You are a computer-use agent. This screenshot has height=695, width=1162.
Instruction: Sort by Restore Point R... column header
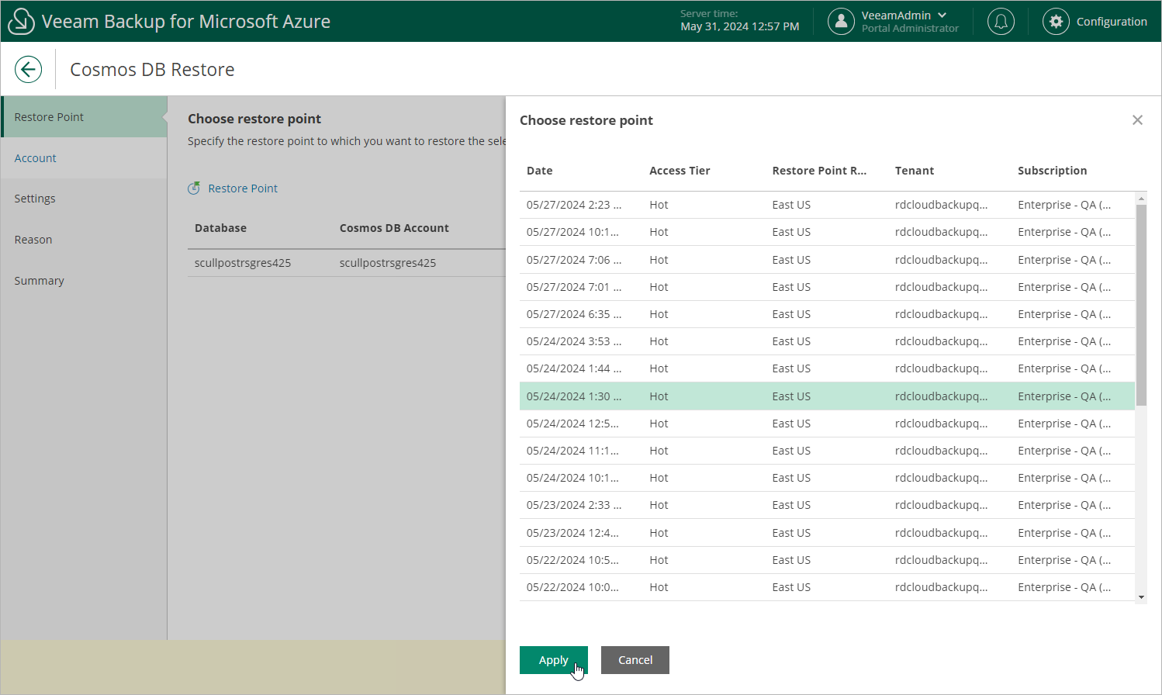pyautogui.click(x=819, y=171)
